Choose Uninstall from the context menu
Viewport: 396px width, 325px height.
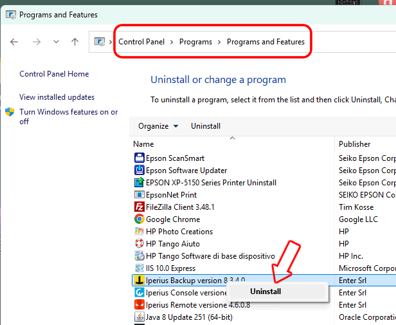(277, 292)
